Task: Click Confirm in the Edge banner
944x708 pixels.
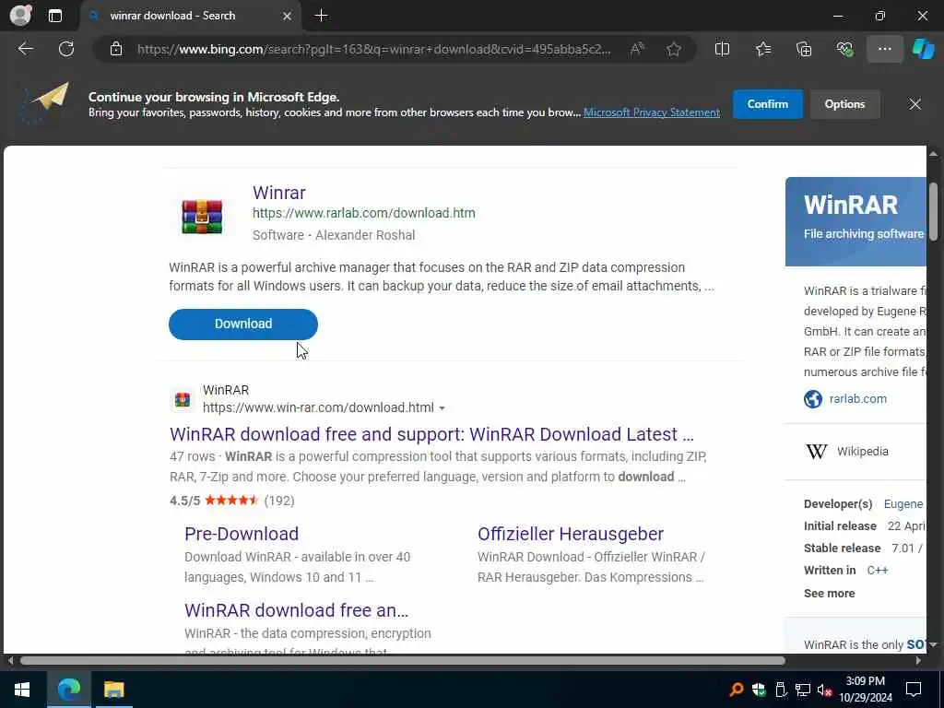Action: click(768, 104)
